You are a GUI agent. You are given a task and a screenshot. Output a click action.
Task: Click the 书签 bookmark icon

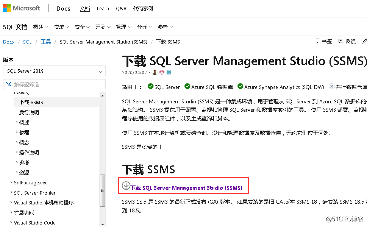(x=317, y=41)
